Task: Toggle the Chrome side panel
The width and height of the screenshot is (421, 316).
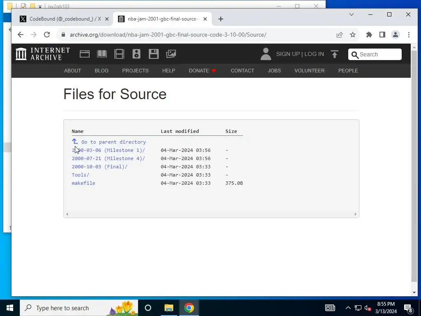Action: click(x=382, y=35)
